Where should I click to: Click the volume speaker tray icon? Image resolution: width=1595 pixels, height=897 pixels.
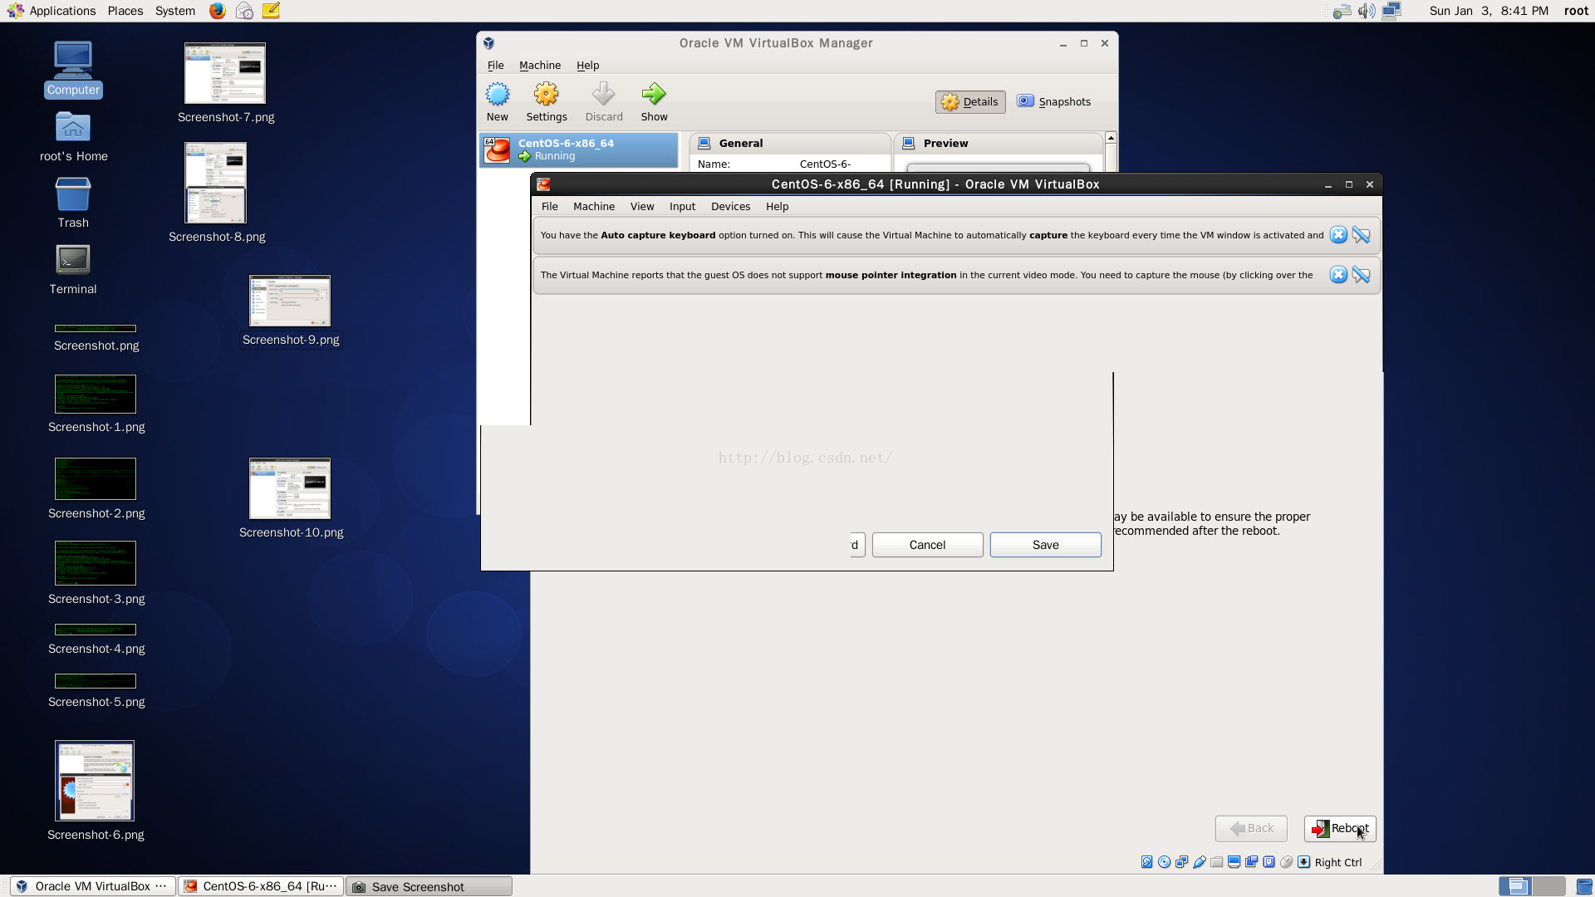click(1367, 11)
